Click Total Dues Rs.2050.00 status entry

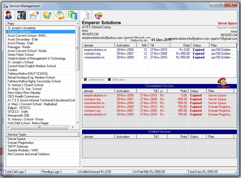203,172
